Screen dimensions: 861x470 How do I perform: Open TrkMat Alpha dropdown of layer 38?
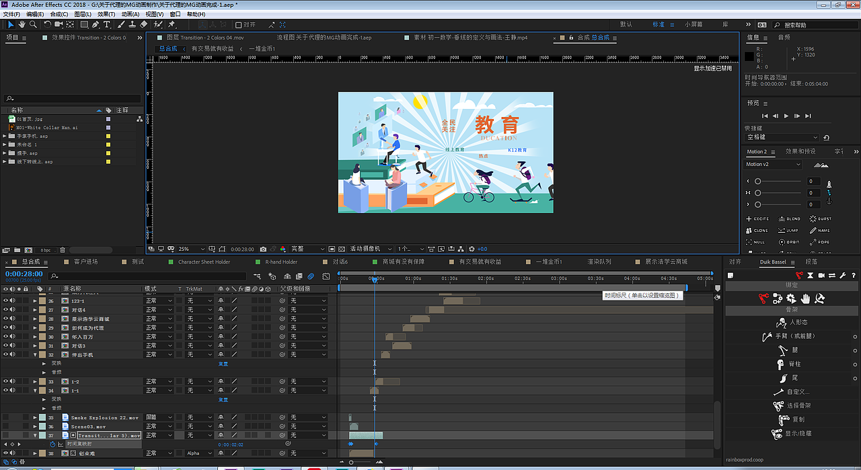click(x=199, y=453)
